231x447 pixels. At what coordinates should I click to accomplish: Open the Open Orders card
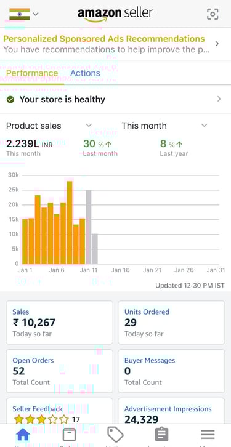tap(60, 371)
